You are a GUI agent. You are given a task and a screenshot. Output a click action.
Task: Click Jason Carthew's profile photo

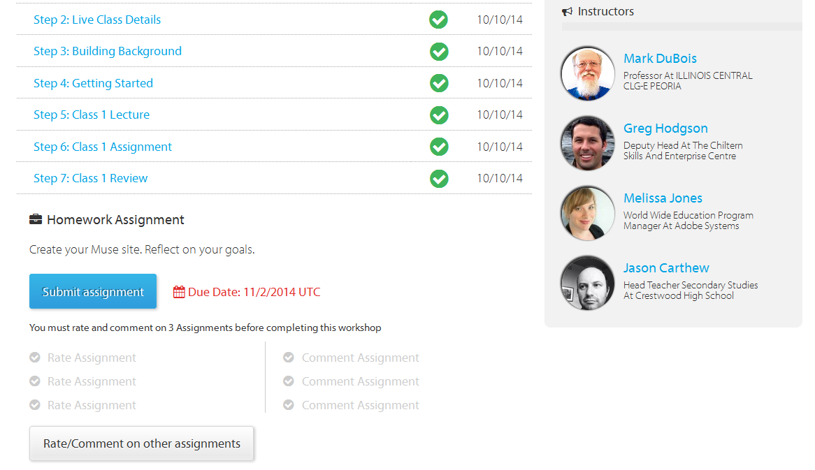coord(588,283)
